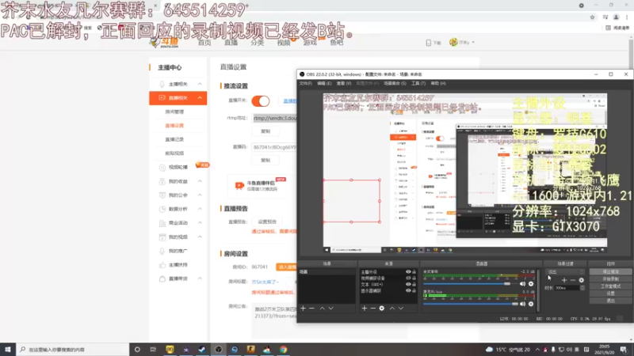634x356 pixels.
Task: Expand 我的公会 sidebar section
Action: pyautogui.click(x=200, y=195)
